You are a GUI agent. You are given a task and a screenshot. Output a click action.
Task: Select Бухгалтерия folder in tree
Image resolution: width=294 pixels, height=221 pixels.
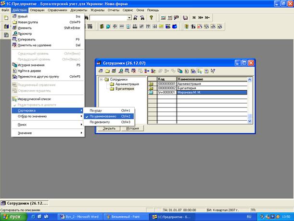click(x=125, y=89)
